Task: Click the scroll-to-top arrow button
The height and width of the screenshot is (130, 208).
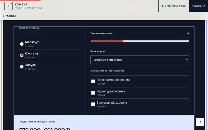Action: (200, 122)
